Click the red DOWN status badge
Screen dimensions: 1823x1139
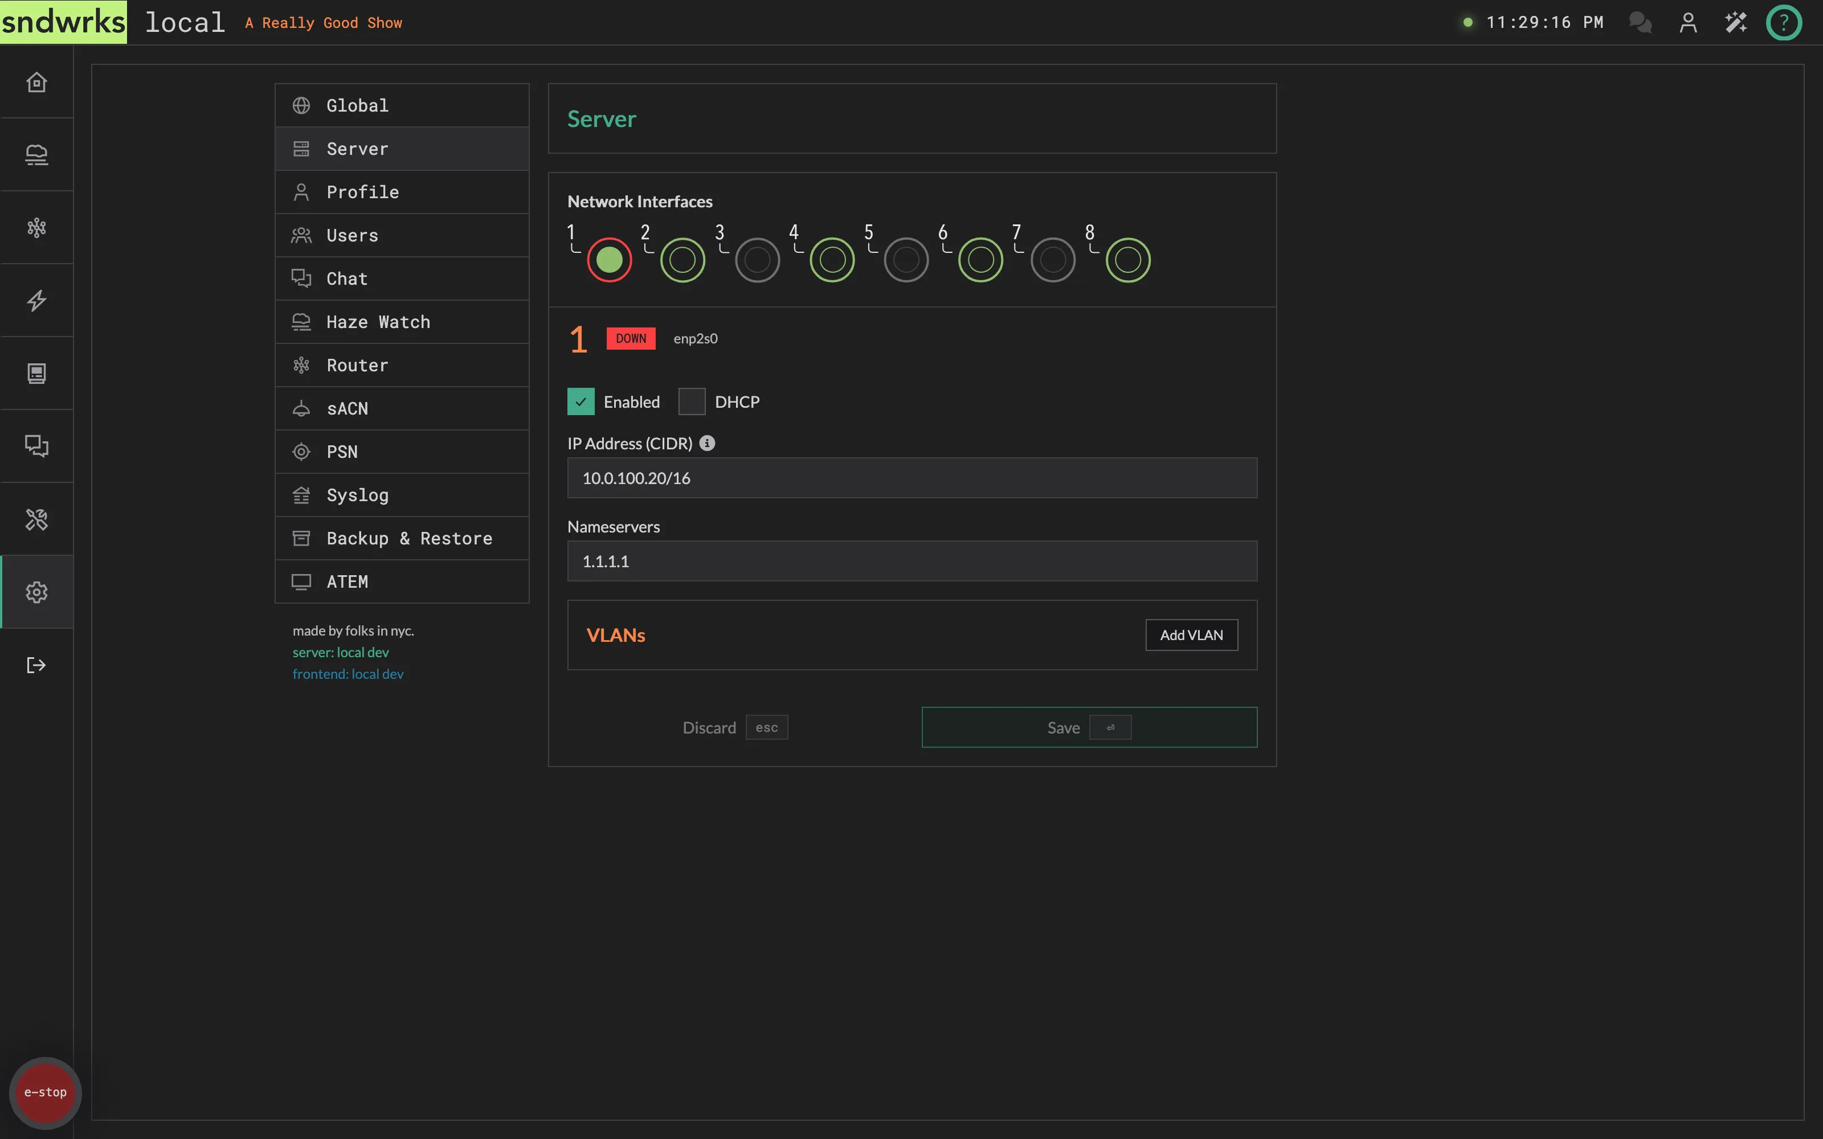pos(631,338)
